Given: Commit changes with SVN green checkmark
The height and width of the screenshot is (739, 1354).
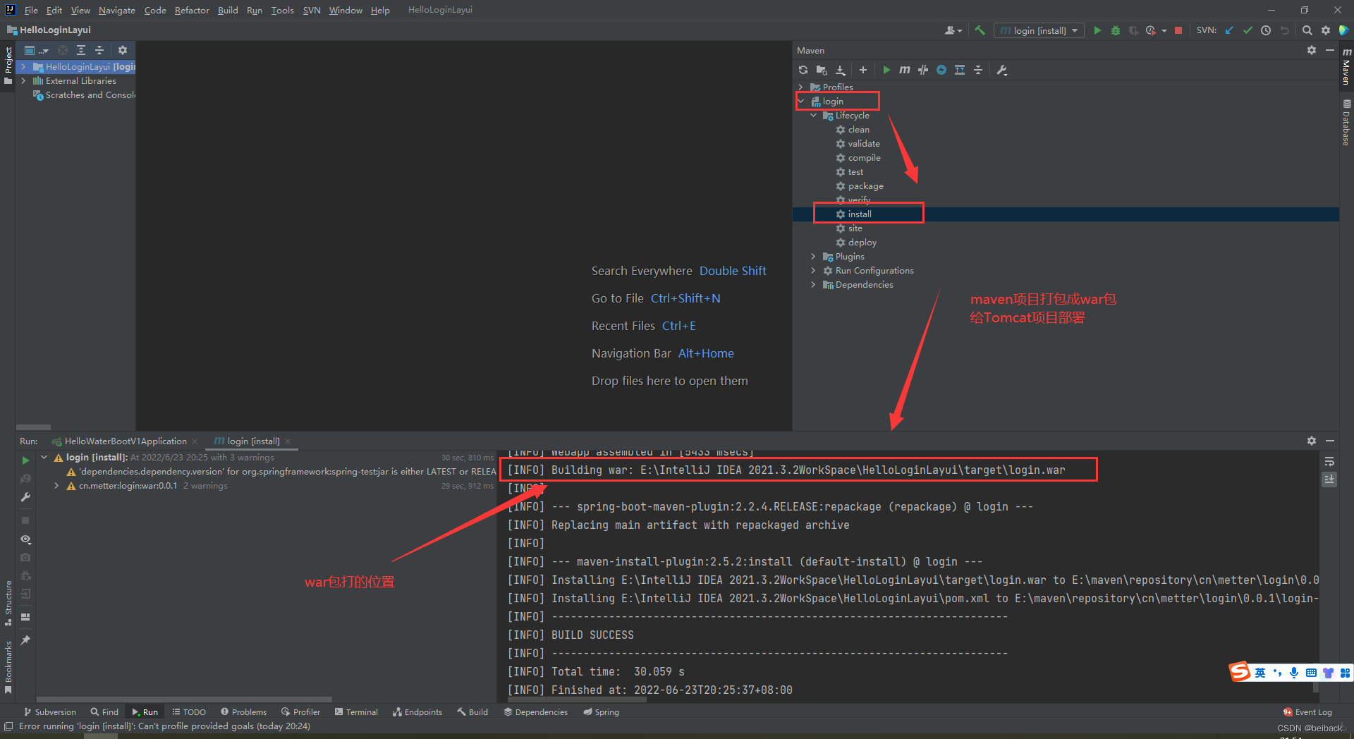Looking at the screenshot, I should click(x=1248, y=30).
